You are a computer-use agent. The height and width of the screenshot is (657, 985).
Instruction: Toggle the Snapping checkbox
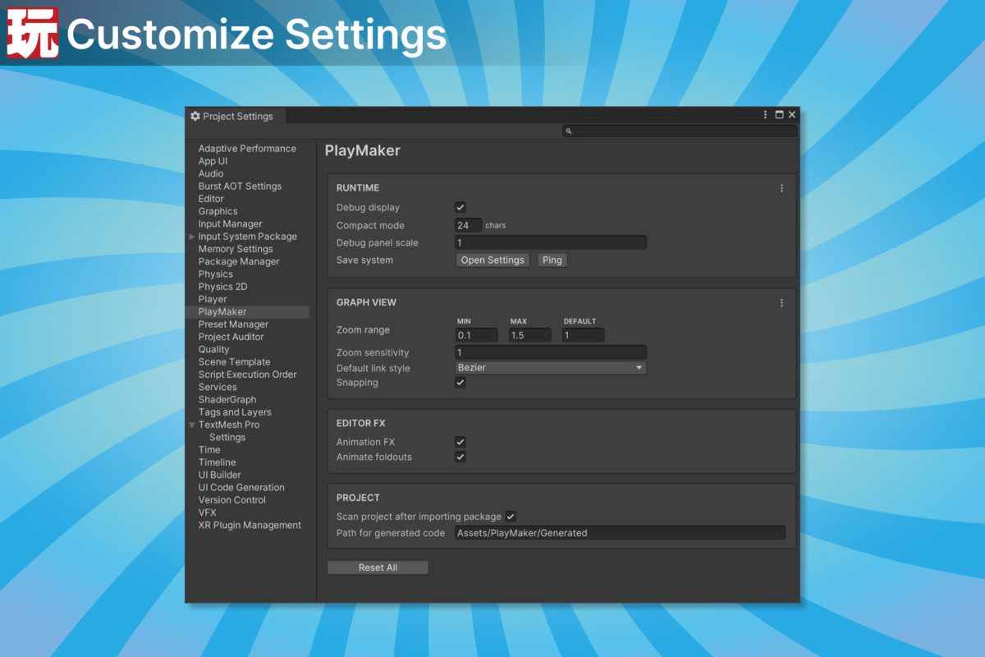pyautogui.click(x=460, y=383)
